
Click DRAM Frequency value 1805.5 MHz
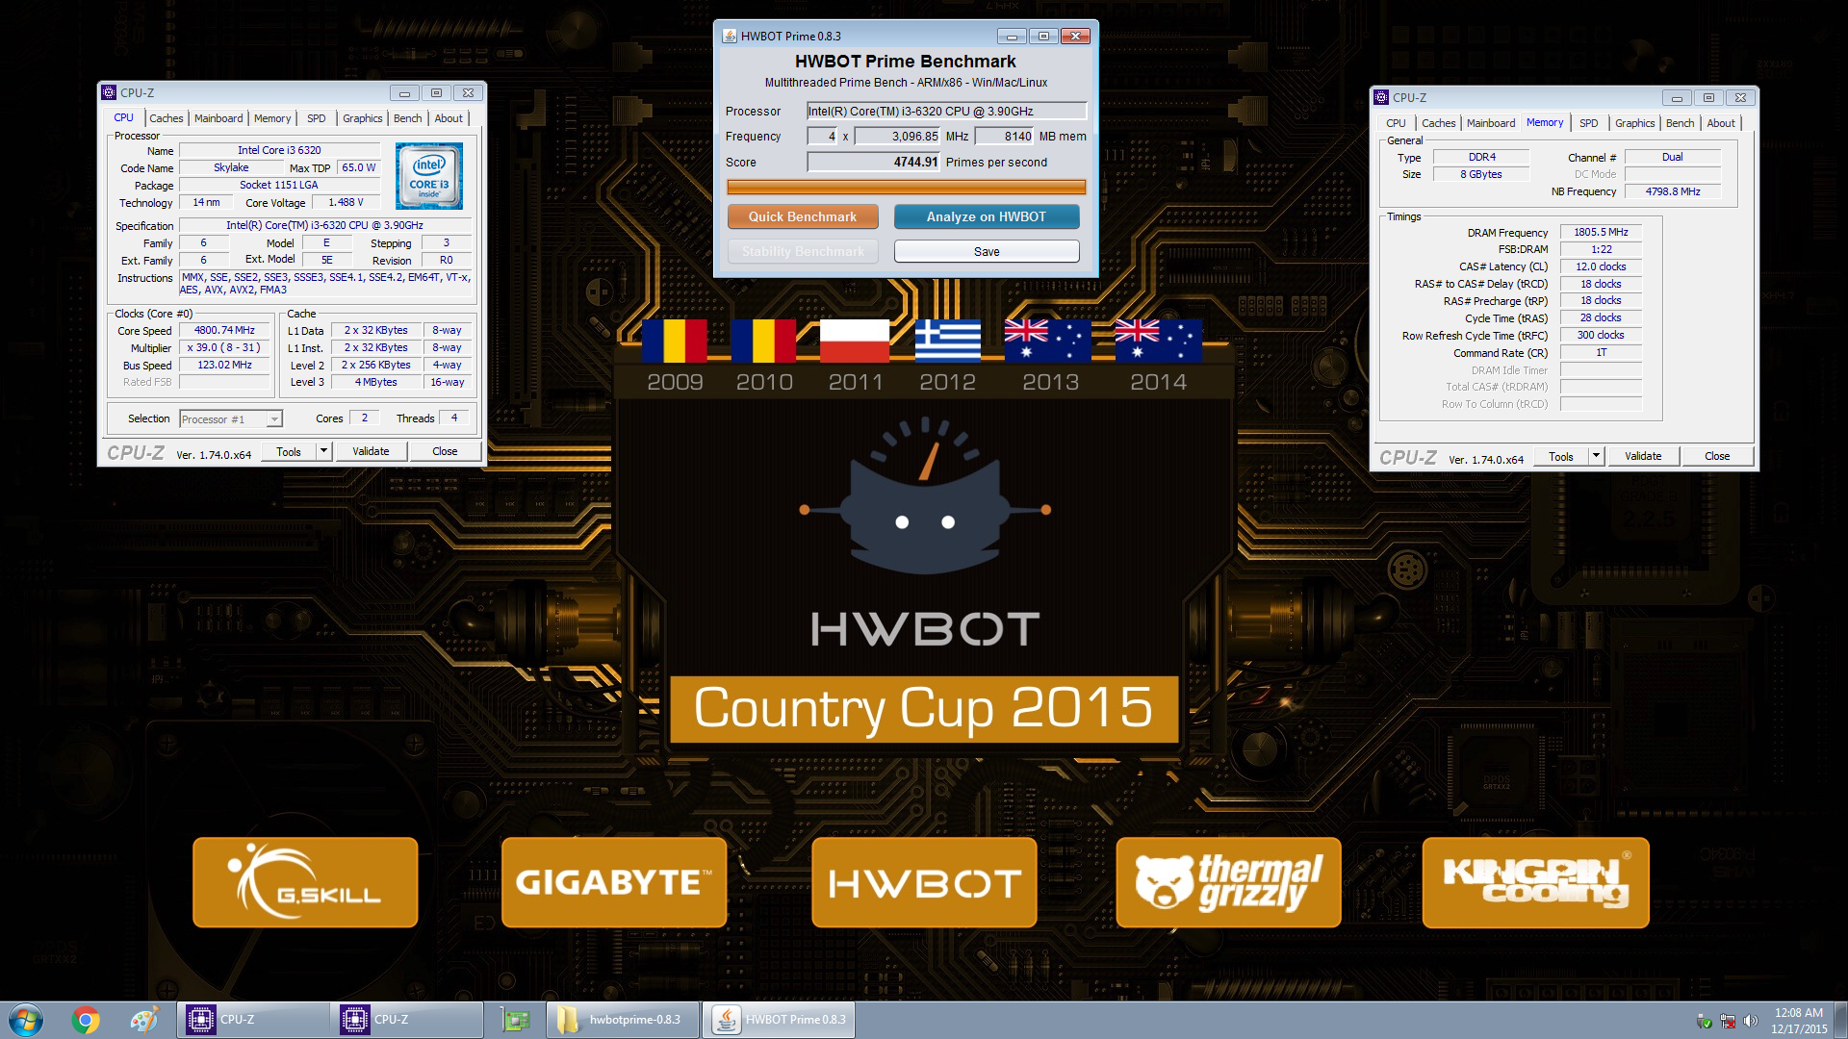[1601, 232]
